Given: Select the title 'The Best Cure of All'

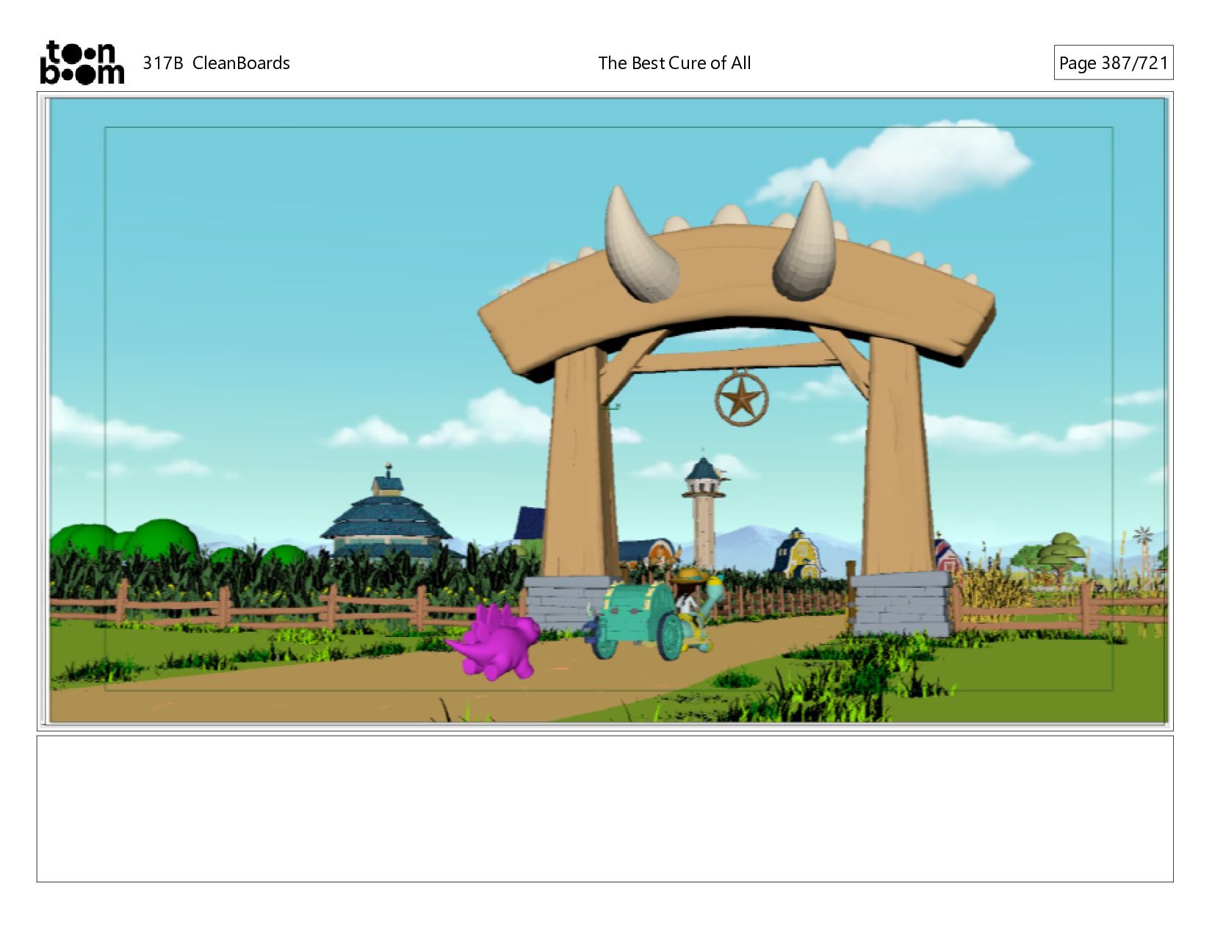Looking at the screenshot, I should [x=674, y=63].
